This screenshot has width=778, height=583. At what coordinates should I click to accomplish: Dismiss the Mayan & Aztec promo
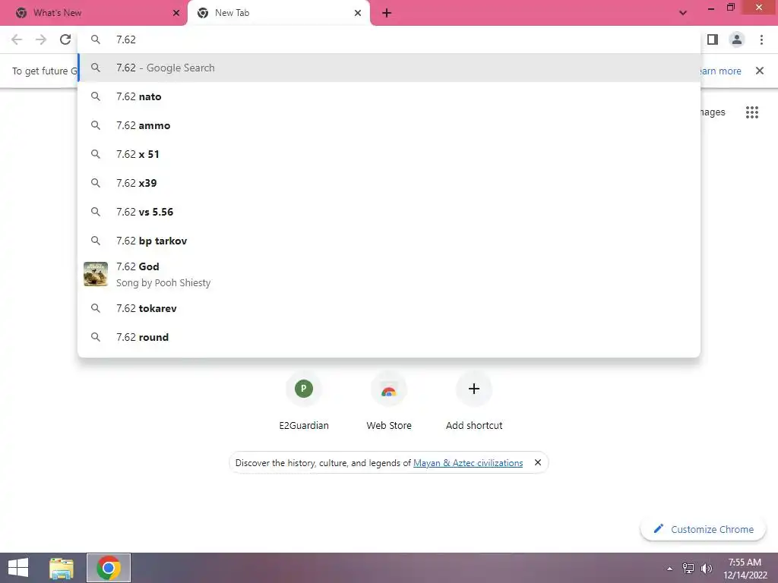(537, 462)
